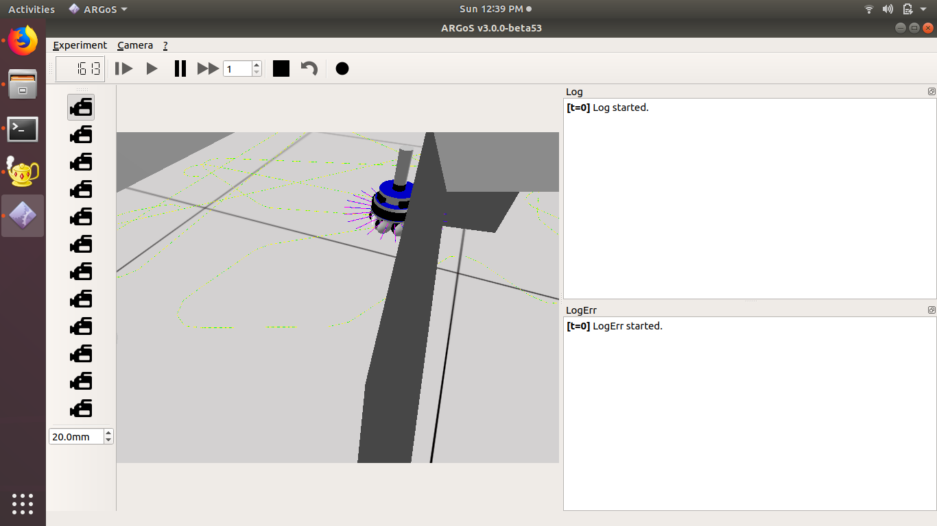
Task: Open the ARGoS application menu in top bar
Action: pos(97,9)
